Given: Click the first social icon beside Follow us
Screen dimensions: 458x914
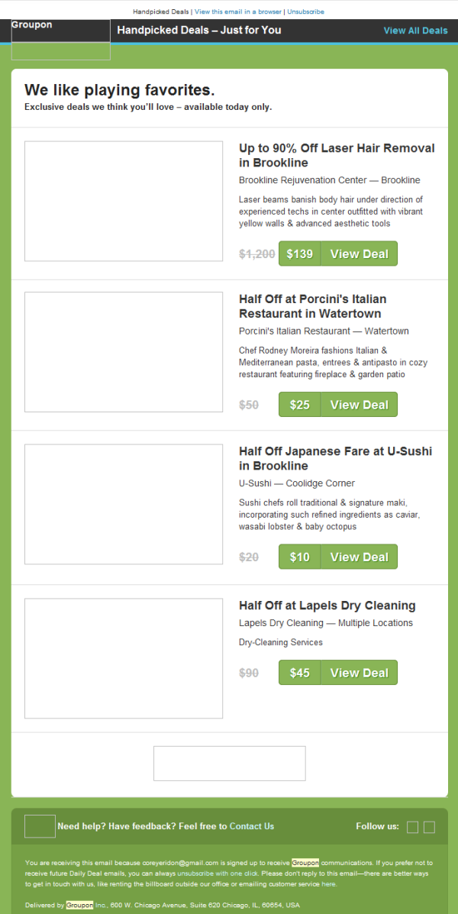Looking at the screenshot, I should pos(412,827).
